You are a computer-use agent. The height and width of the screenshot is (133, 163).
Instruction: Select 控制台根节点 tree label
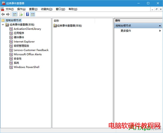point(13,20)
